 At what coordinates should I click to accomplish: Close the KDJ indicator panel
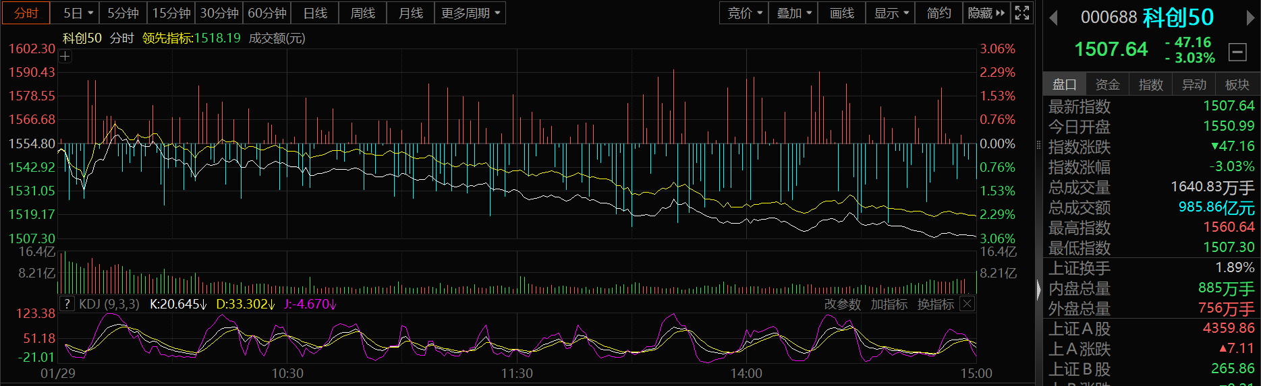coord(967,304)
